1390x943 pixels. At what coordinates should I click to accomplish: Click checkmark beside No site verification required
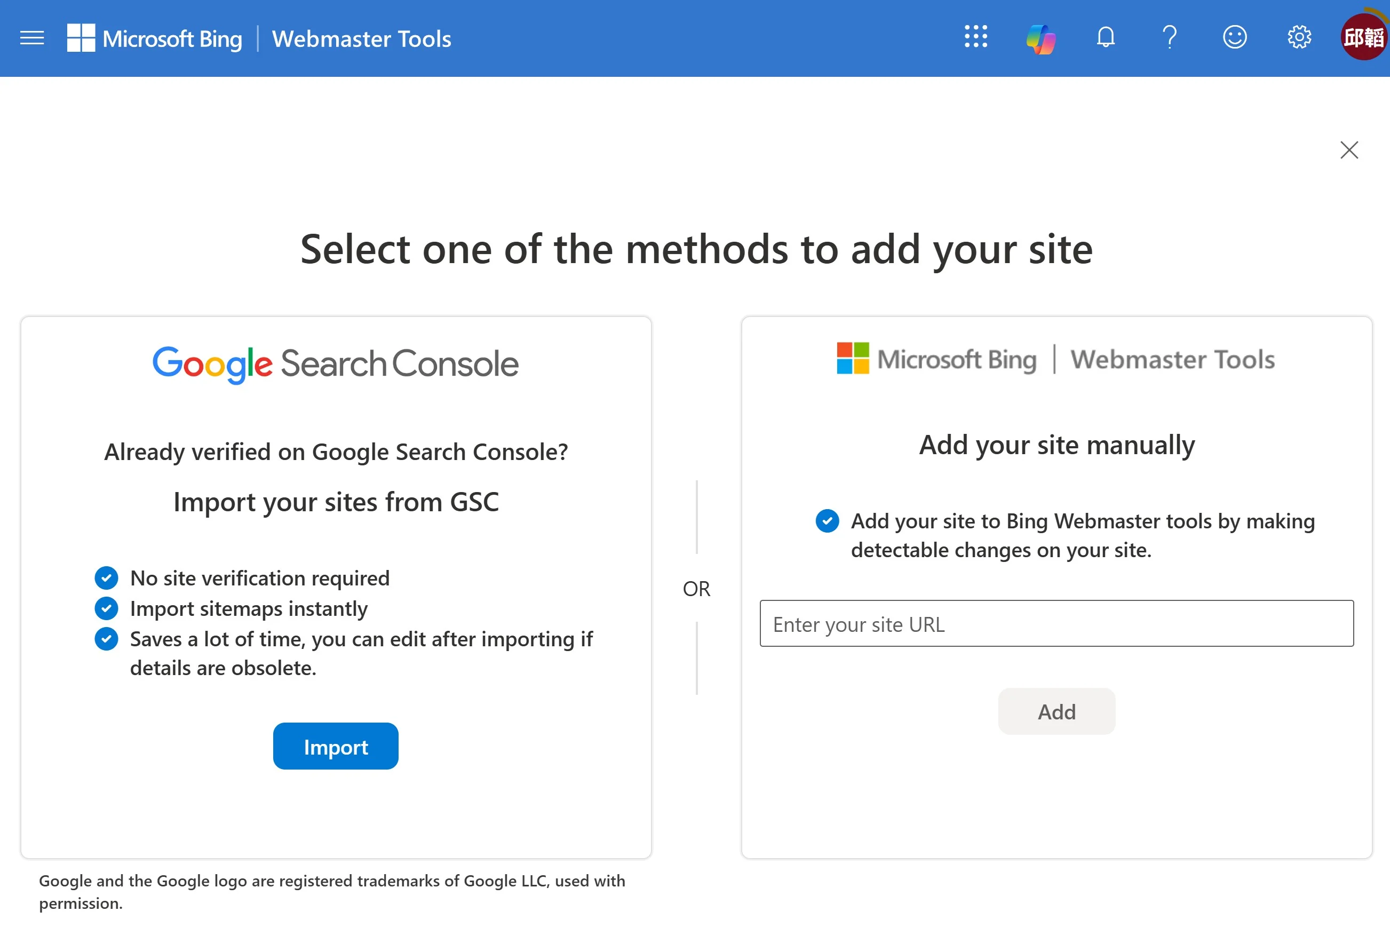click(x=107, y=578)
